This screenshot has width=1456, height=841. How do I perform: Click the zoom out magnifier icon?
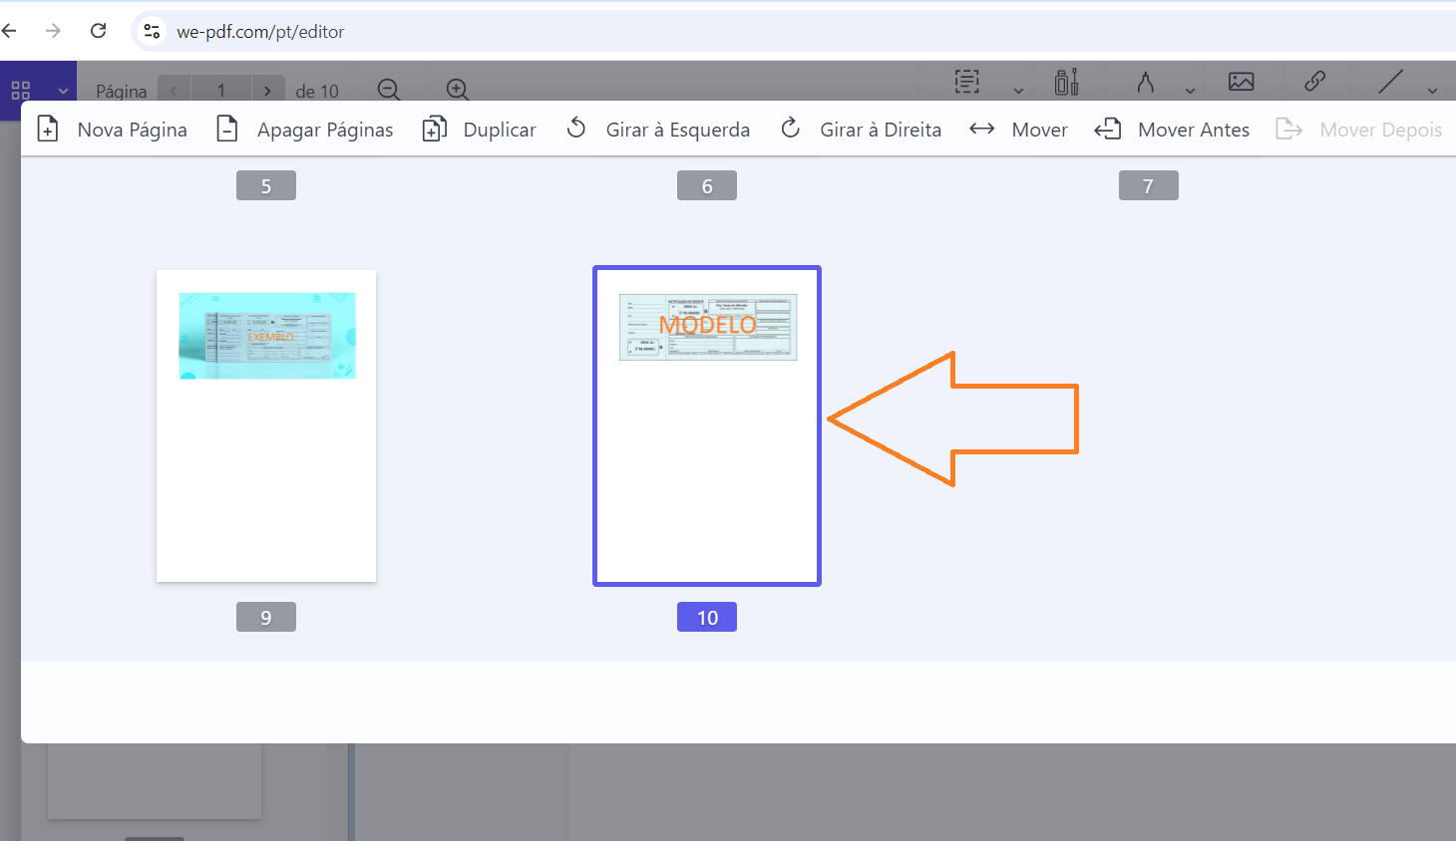click(x=389, y=90)
